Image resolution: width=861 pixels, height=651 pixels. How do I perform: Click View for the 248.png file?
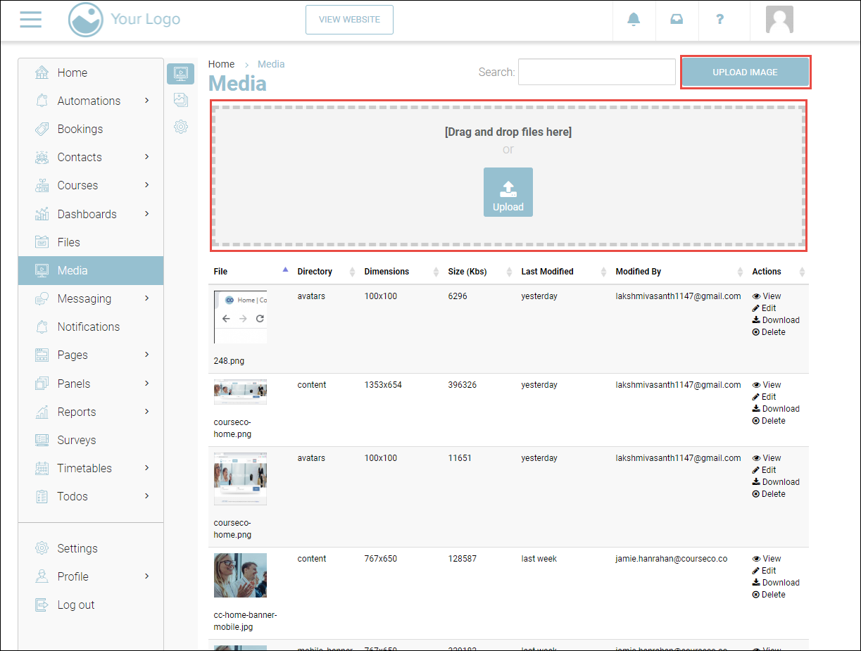(x=767, y=296)
